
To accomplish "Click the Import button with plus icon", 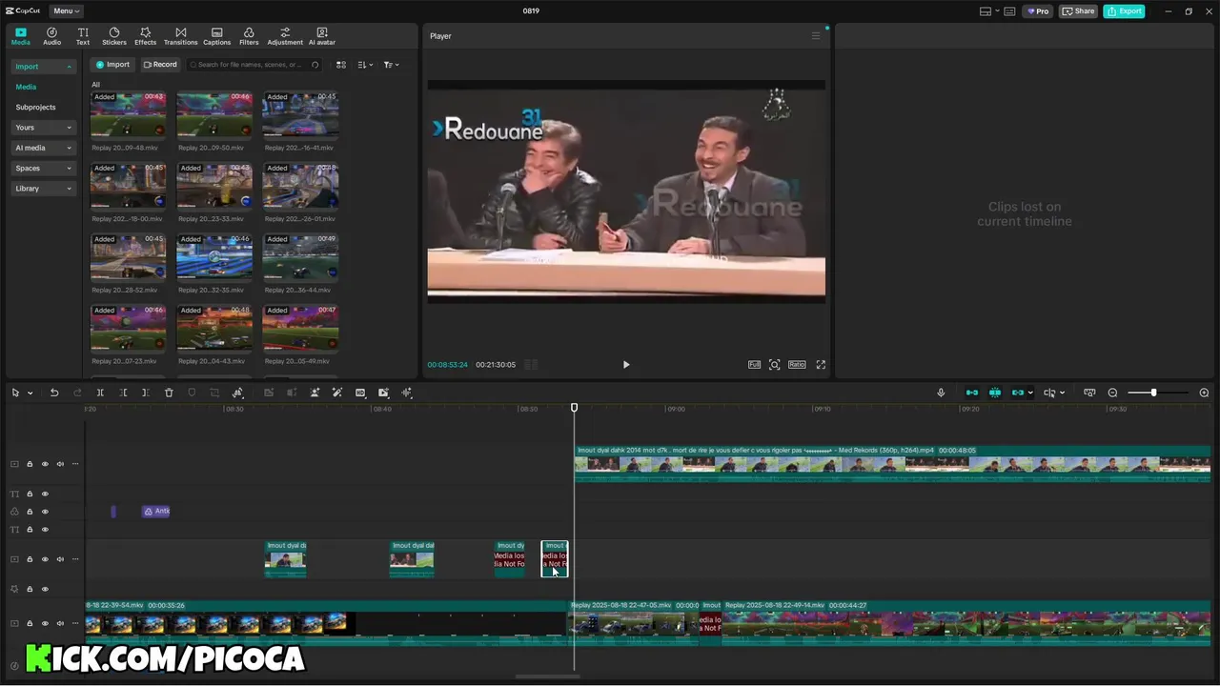I will (x=112, y=65).
